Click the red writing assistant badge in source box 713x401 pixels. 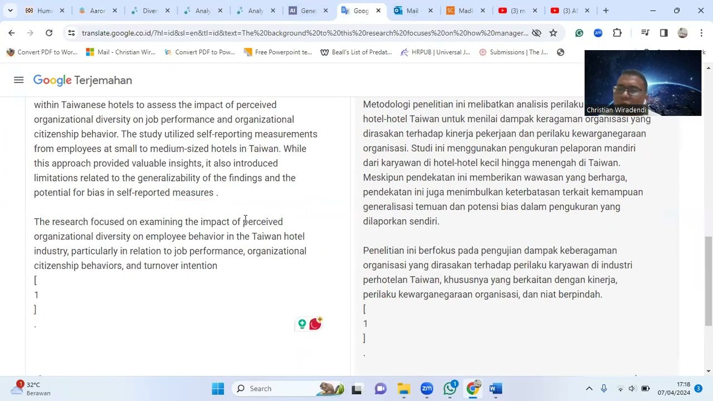[x=315, y=324]
